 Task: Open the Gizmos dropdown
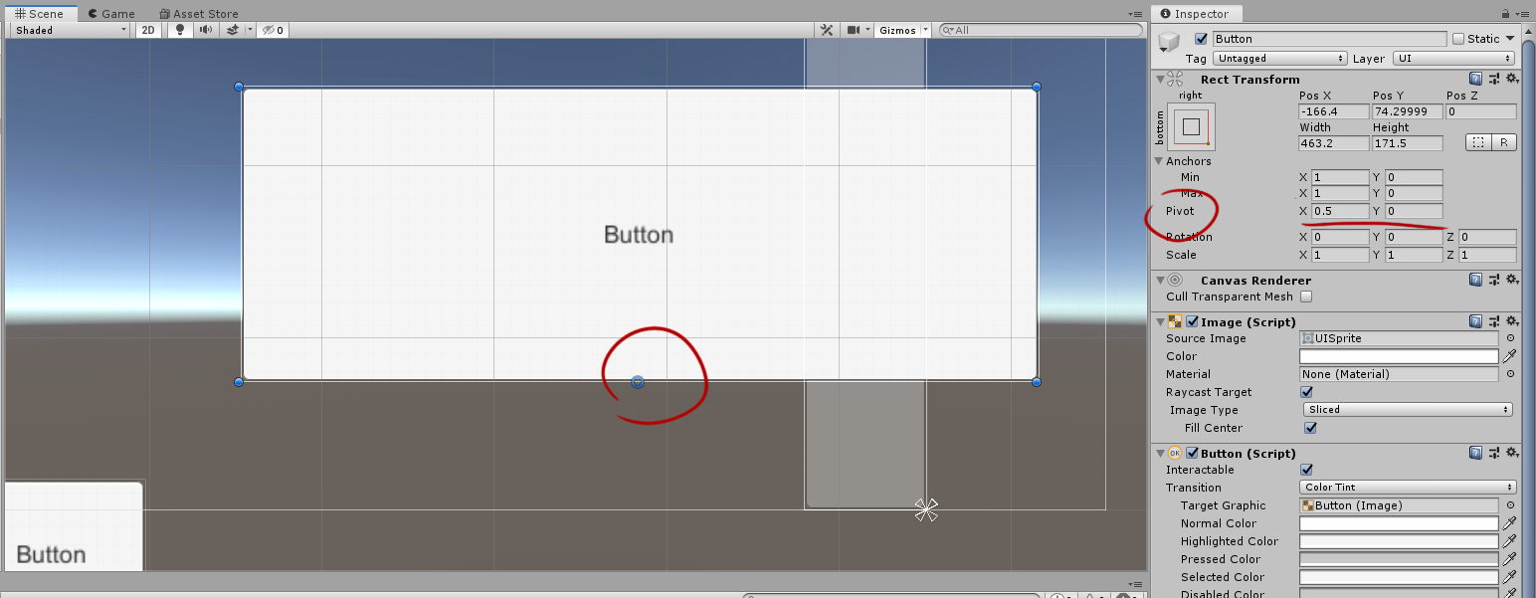click(x=902, y=30)
